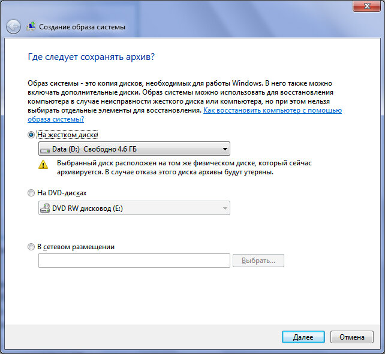Click the back arrow button in the wizard header

[x=13, y=26]
